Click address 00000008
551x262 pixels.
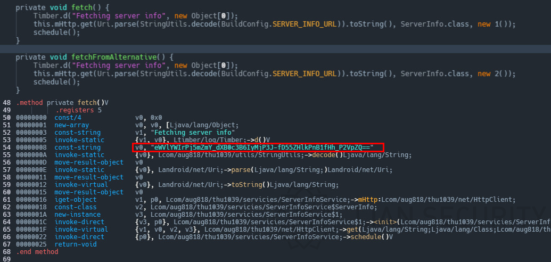pos(31,148)
